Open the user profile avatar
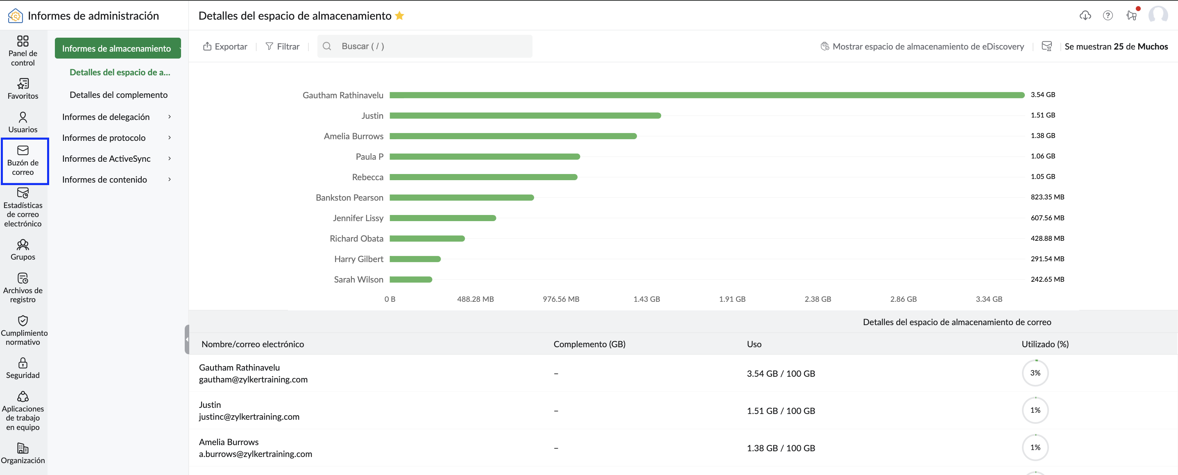1178x475 pixels. click(1158, 15)
